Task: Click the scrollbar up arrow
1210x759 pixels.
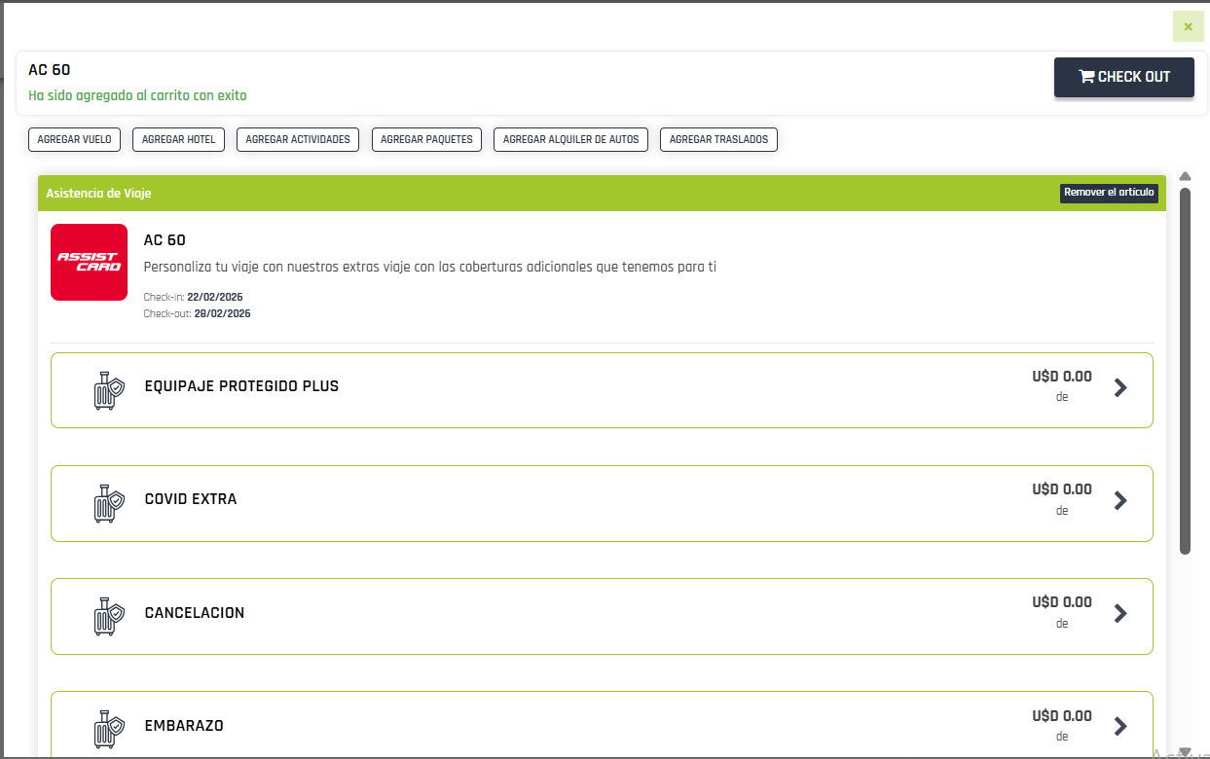Action: [1185, 176]
